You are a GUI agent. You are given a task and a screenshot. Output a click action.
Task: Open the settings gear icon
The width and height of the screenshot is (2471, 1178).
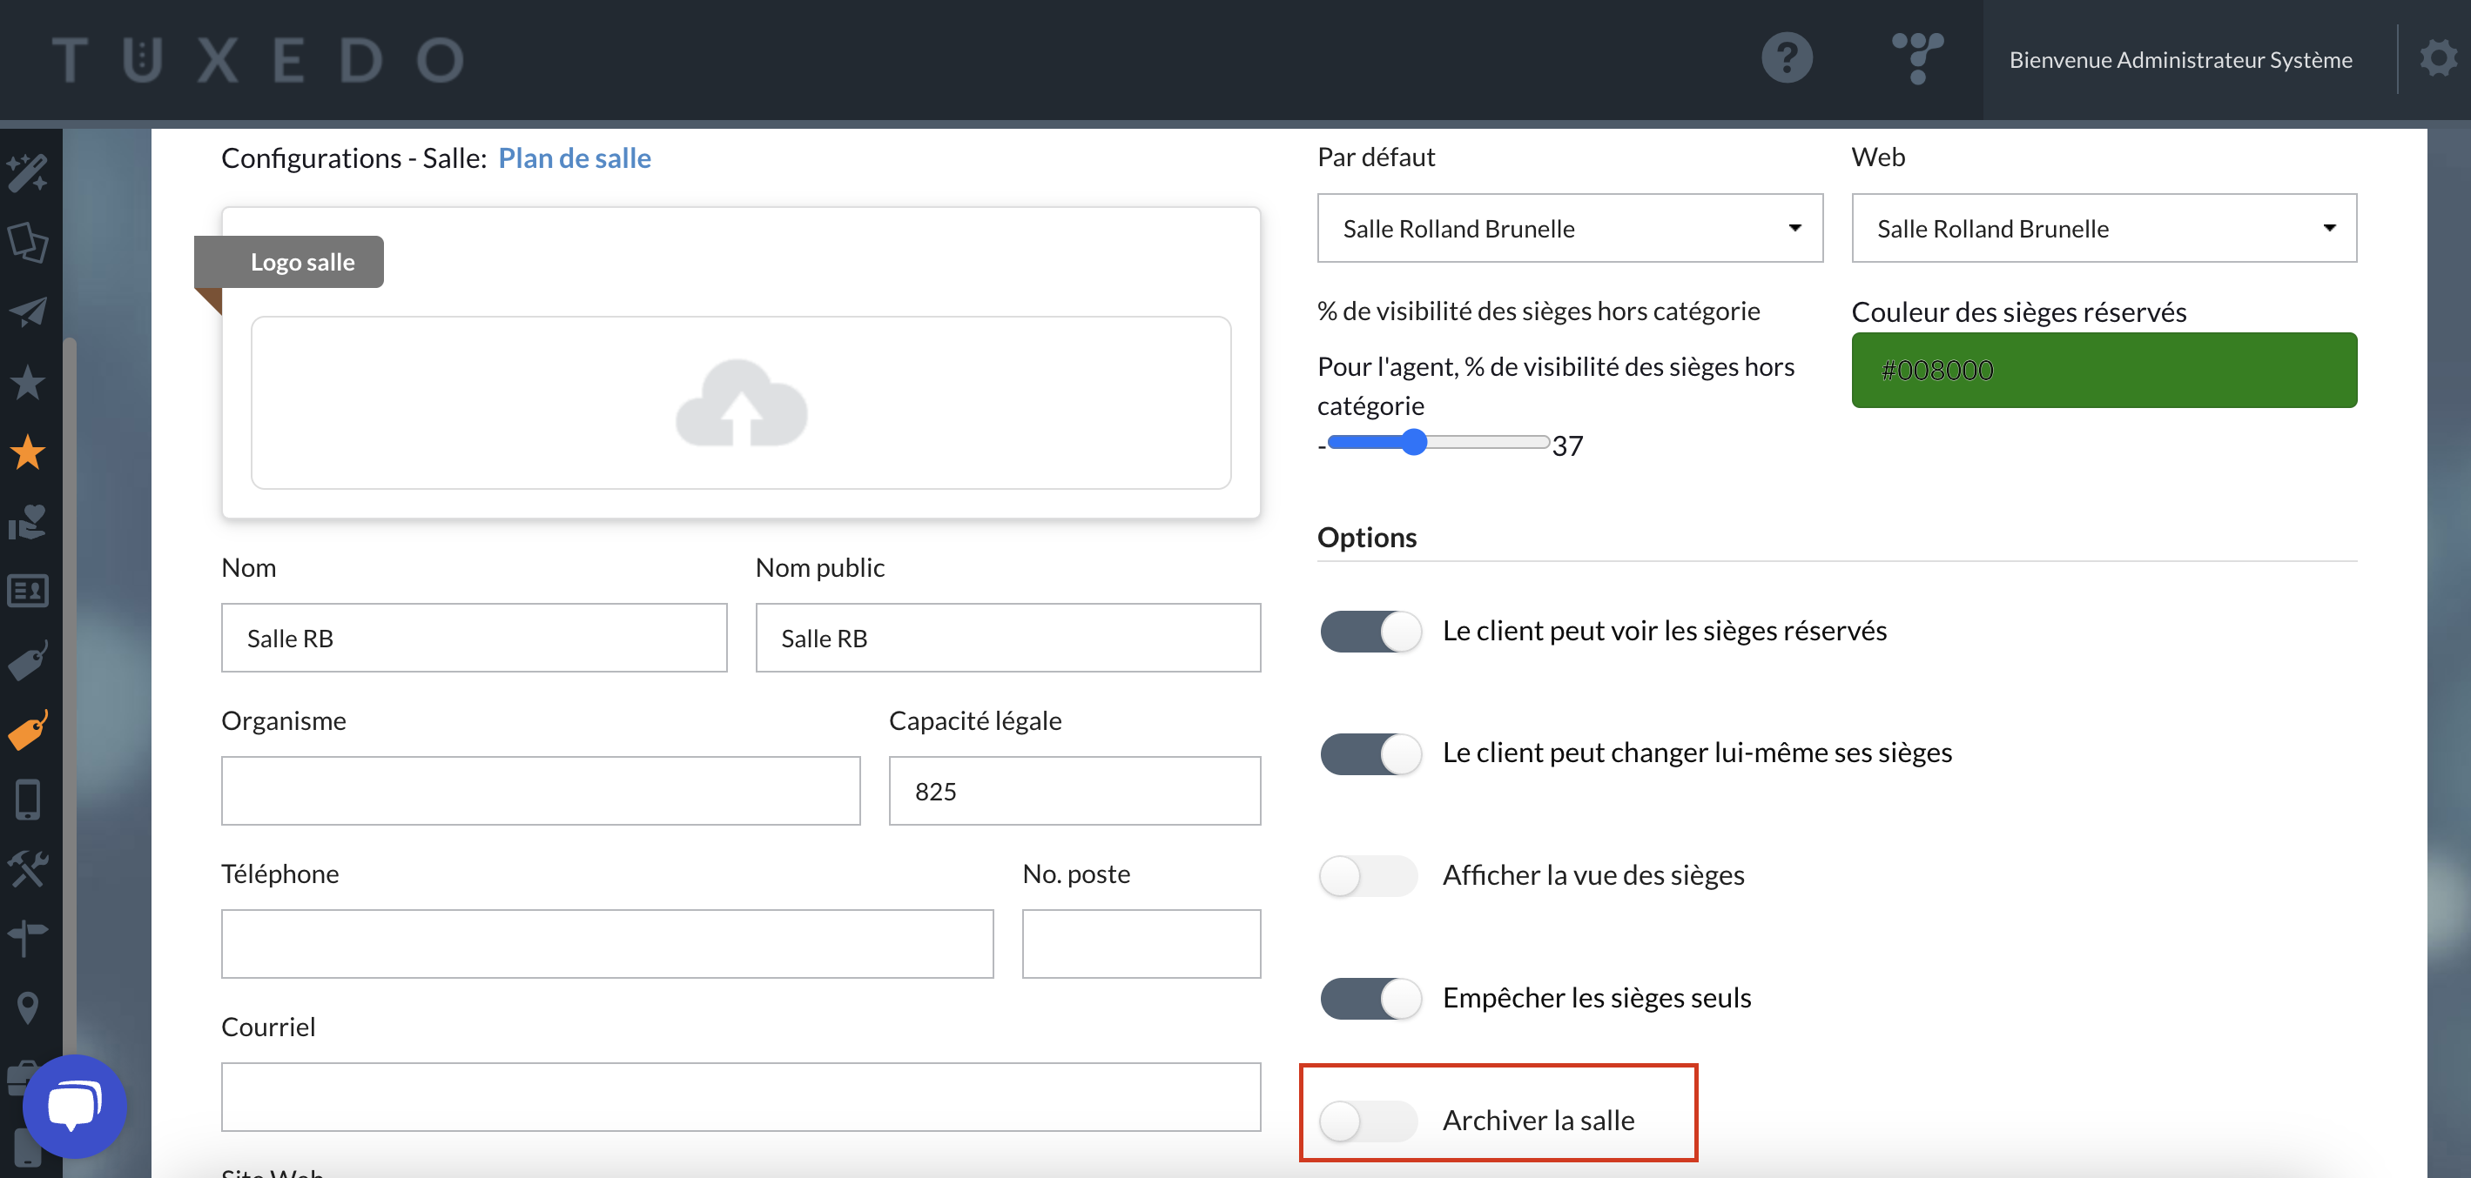click(2437, 58)
